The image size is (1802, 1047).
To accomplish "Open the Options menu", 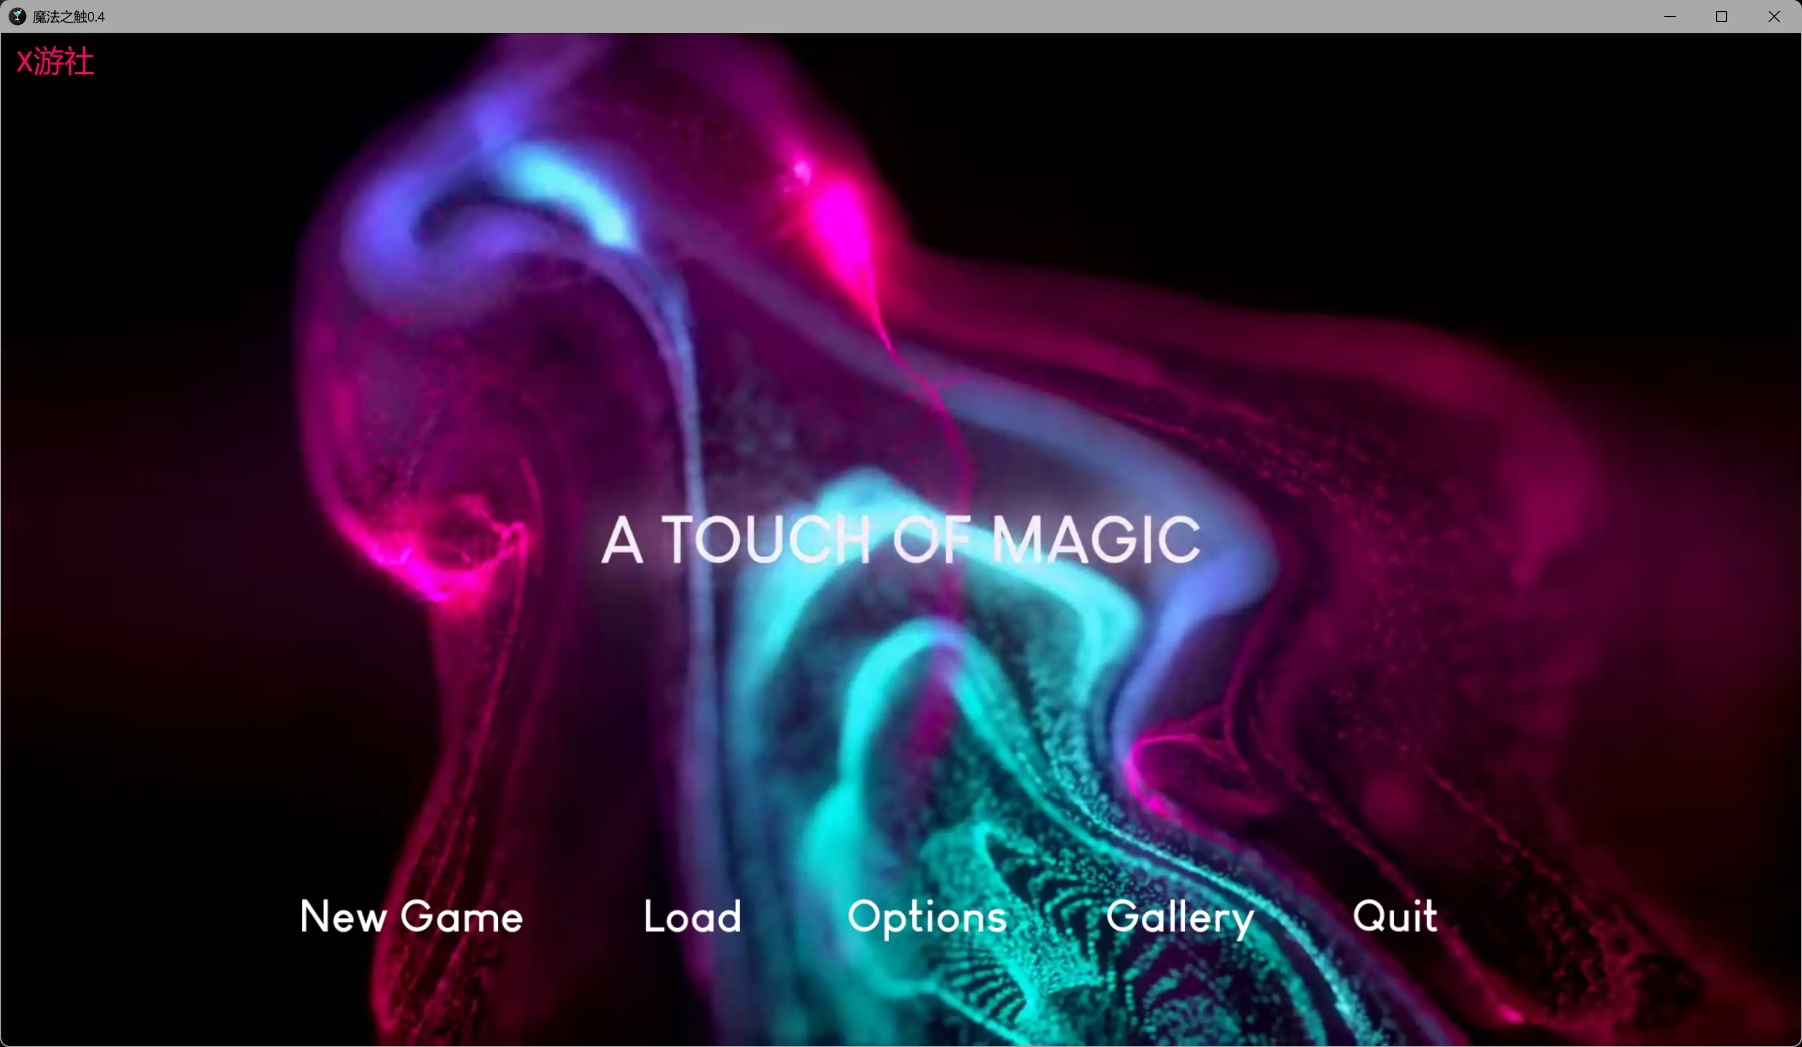I will coord(926,918).
